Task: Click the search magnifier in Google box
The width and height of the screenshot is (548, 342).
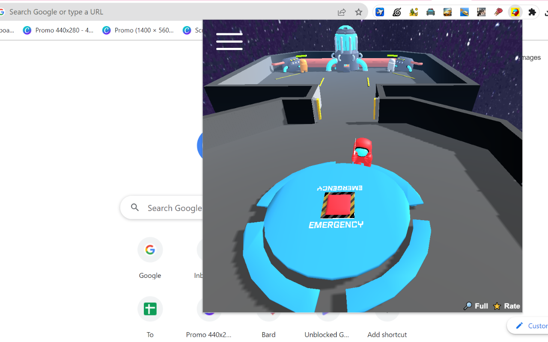Action: (x=135, y=207)
